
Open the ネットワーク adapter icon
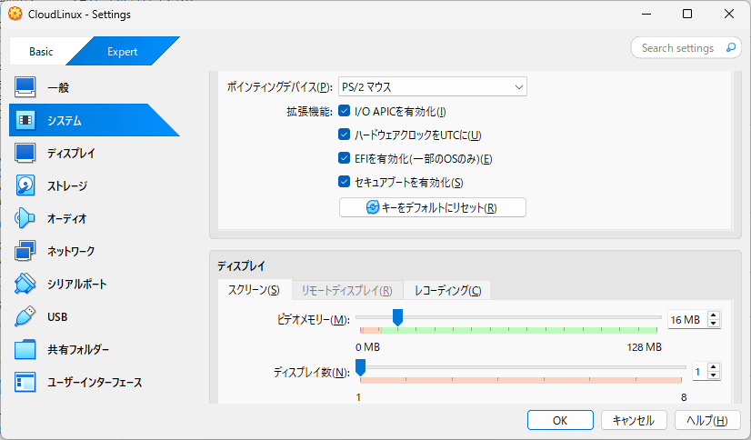coord(25,252)
